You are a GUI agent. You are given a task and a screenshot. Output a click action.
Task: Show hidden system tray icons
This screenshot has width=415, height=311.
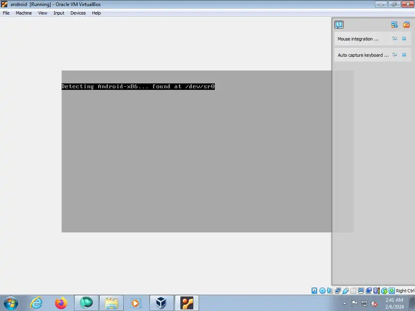(x=344, y=303)
